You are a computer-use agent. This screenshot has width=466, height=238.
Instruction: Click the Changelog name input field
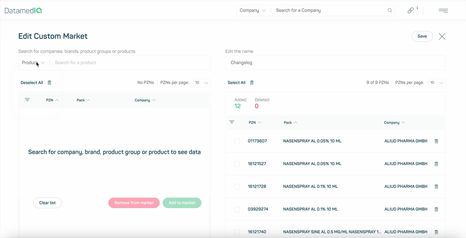tap(335, 62)
